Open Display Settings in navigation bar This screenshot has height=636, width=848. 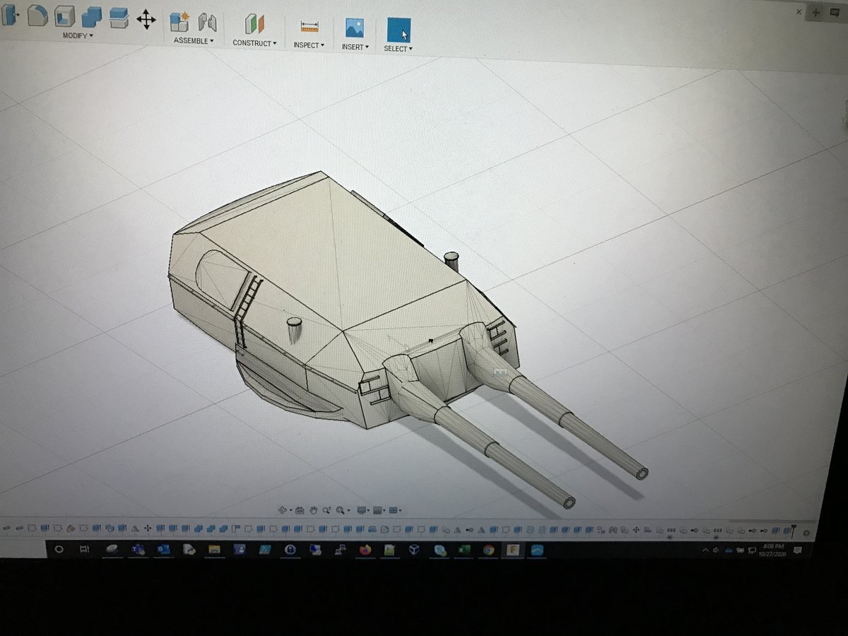363,510
